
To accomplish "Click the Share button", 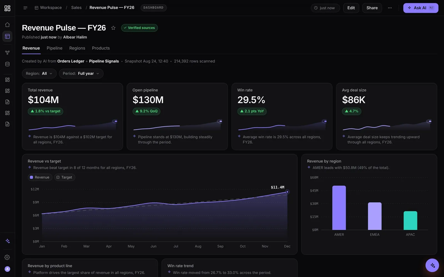I will coord(372,8).
